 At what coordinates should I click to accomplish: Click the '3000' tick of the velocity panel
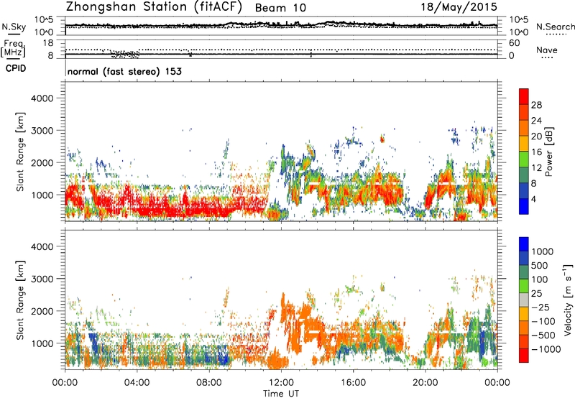[x=42, y=279]
